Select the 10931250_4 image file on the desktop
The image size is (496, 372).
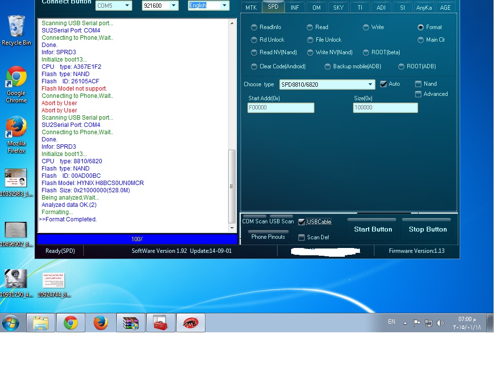pyautogui.click(x=16, y=283)
